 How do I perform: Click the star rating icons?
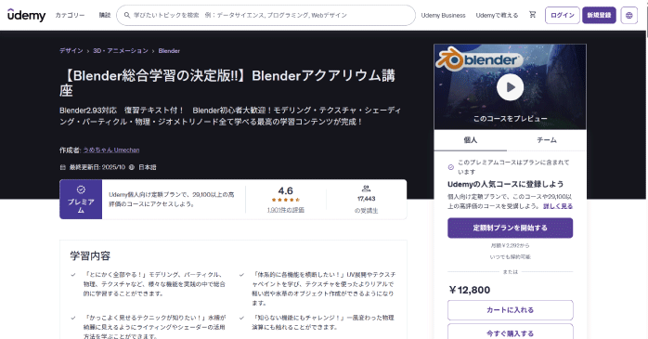tap(286, 200)
